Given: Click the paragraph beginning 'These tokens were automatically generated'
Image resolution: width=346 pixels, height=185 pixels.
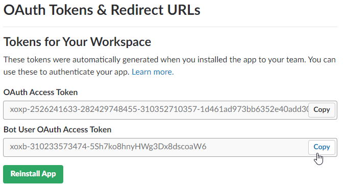Looking at the screenshot, I should pyautogui.click(x=169, y=66).
